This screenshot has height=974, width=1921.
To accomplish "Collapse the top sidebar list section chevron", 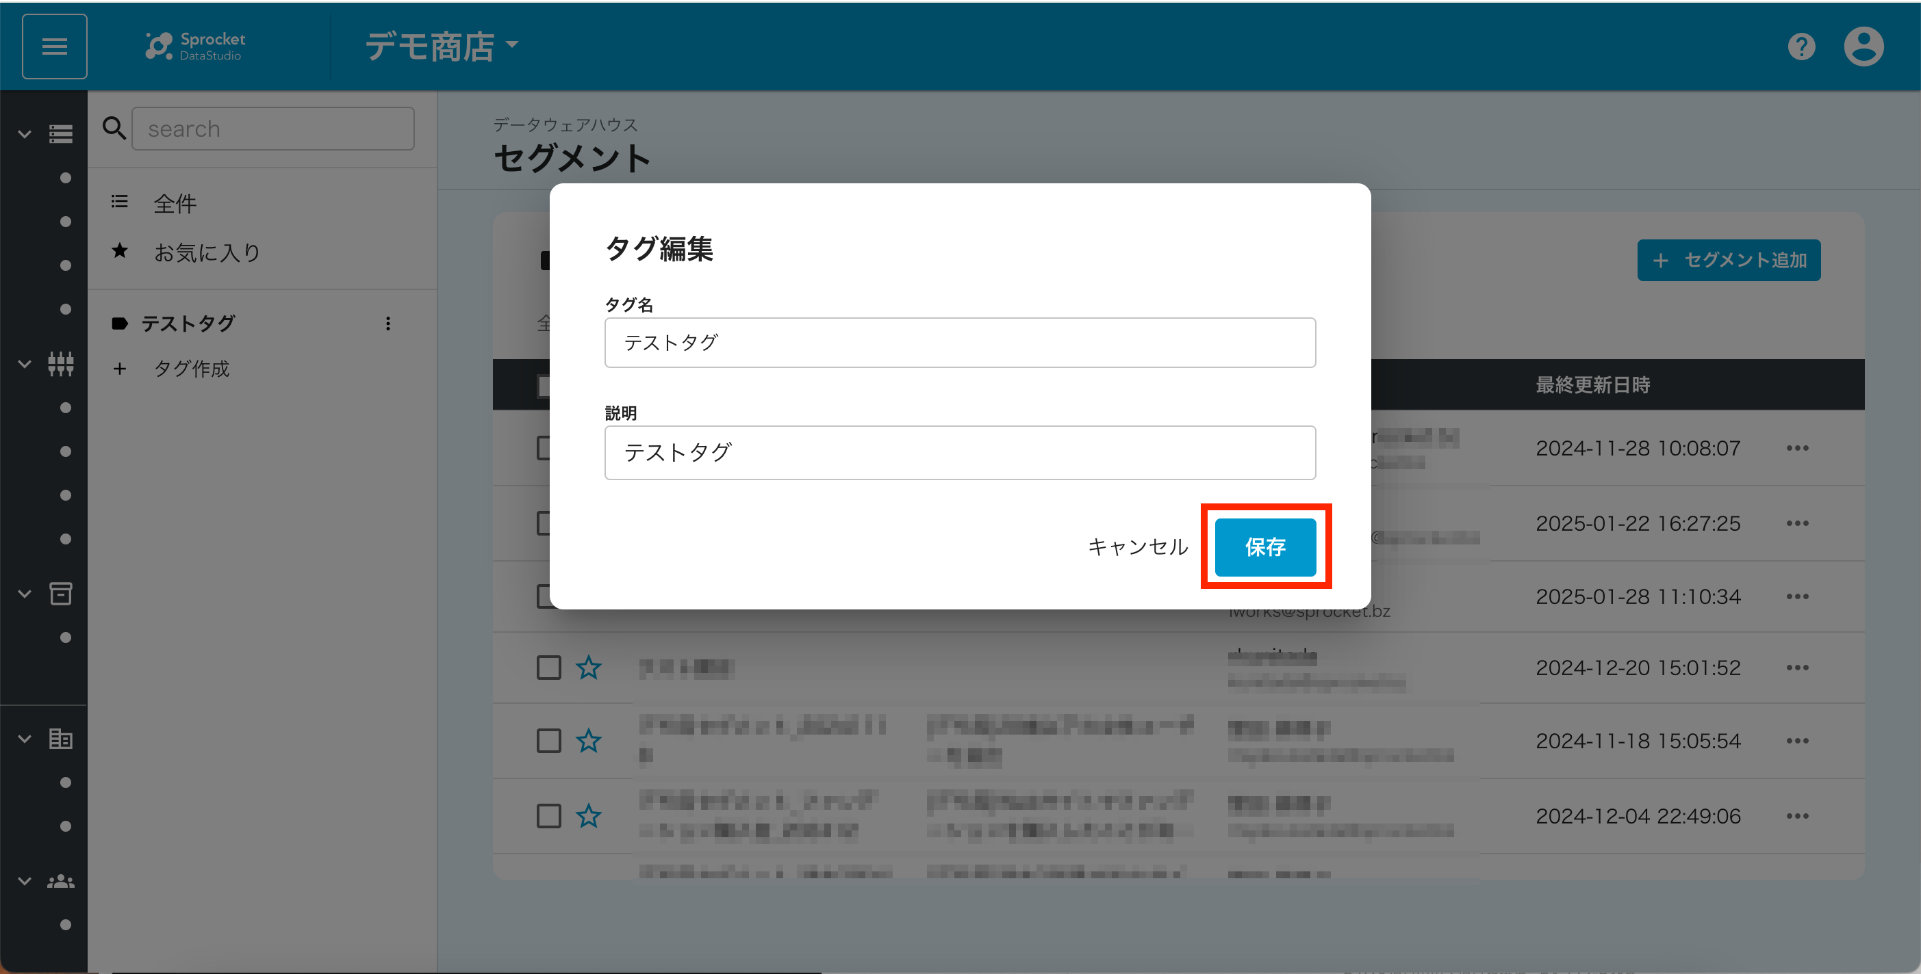I will (x=25, y=134).
